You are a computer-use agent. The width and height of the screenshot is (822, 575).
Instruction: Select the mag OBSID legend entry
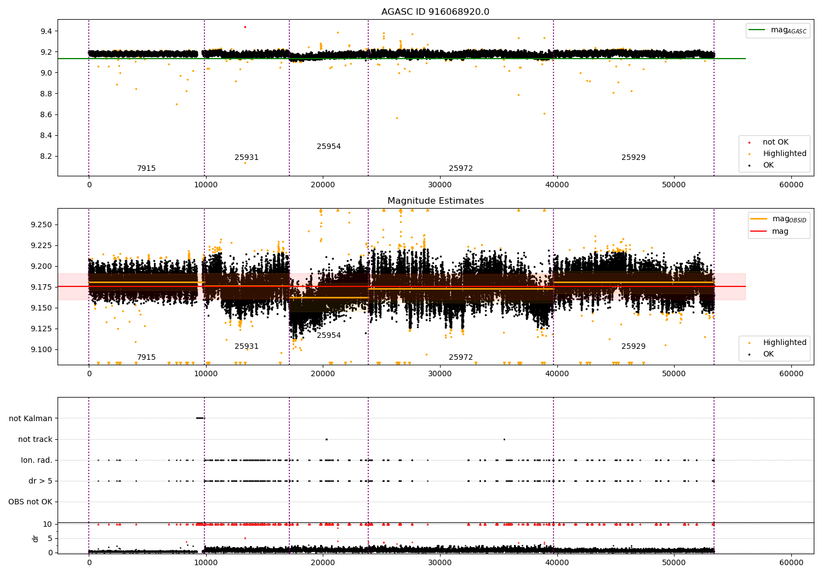[779, 219]
